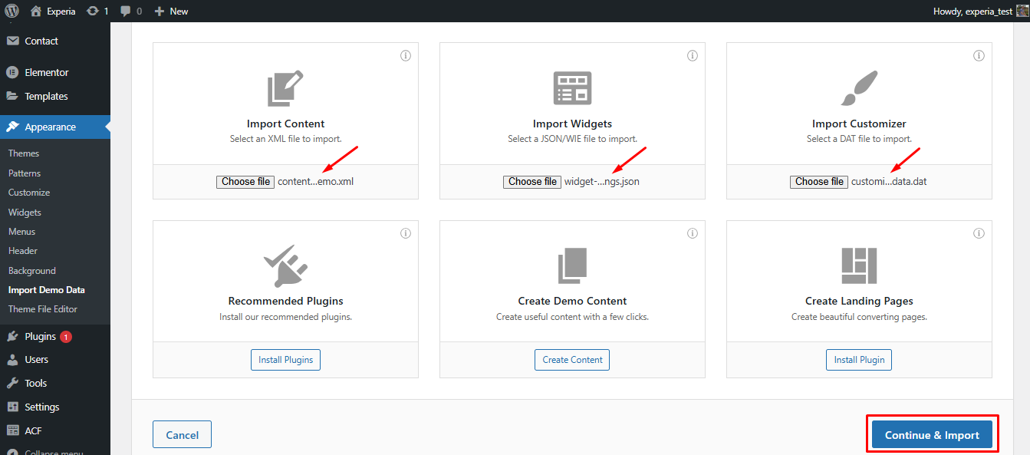Click the Import Content edit-page icon
This screenshot has width=1030, height=455.
click(285, 87)
